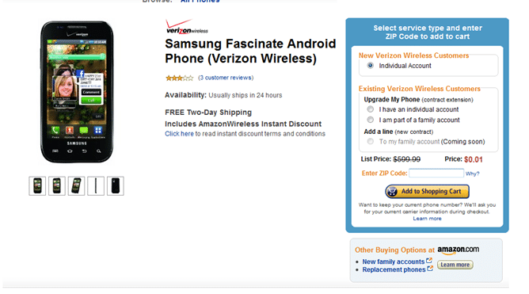Click the Learn more button near buying options
This screenshot has height=294, width=529.
coord(455,265)
